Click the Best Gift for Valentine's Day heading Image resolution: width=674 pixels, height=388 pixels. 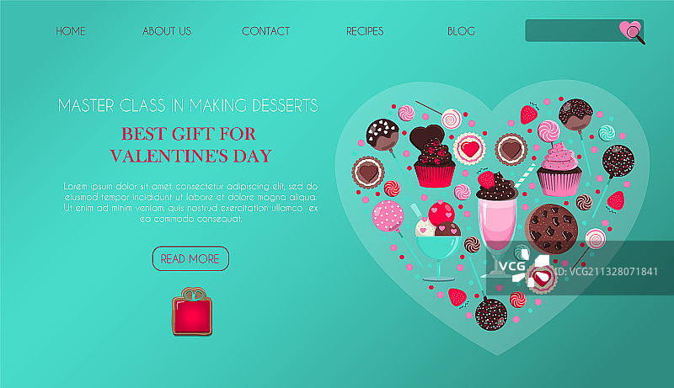point(190,145)
